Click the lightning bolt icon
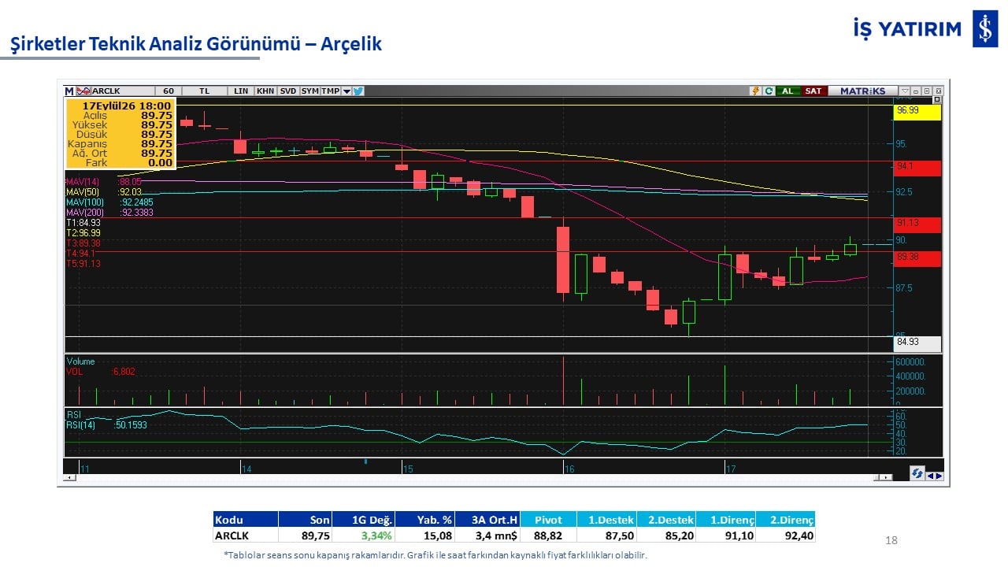 [756, 91]
